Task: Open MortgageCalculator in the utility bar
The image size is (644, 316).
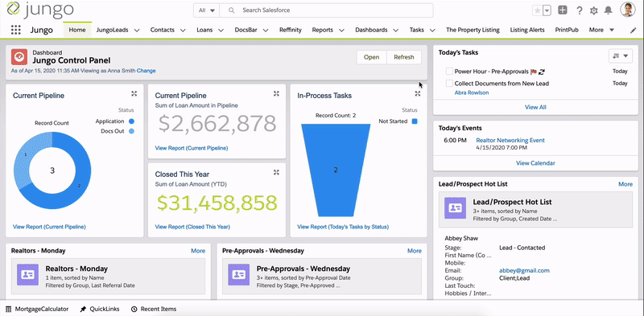Action: [x=37, y=309]
